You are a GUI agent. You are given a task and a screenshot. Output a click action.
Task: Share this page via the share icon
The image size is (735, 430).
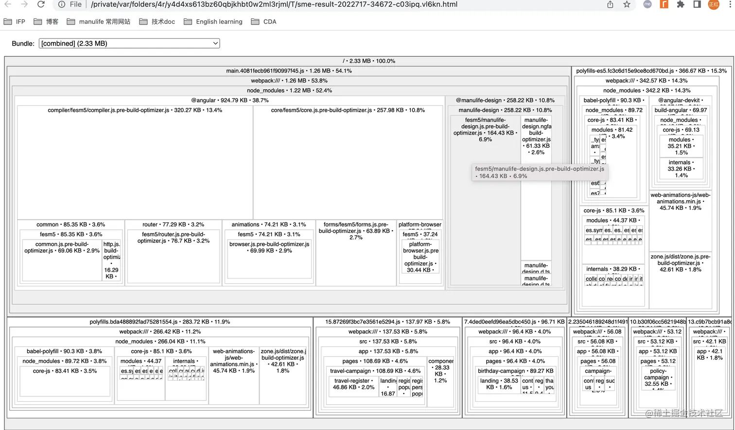click(611, 4)
